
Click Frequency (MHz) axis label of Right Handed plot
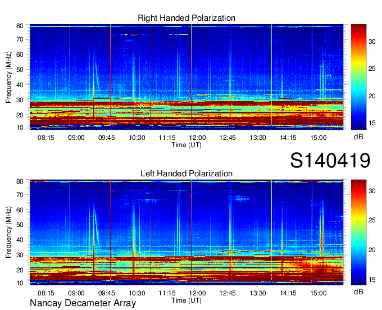click(8, 77)
